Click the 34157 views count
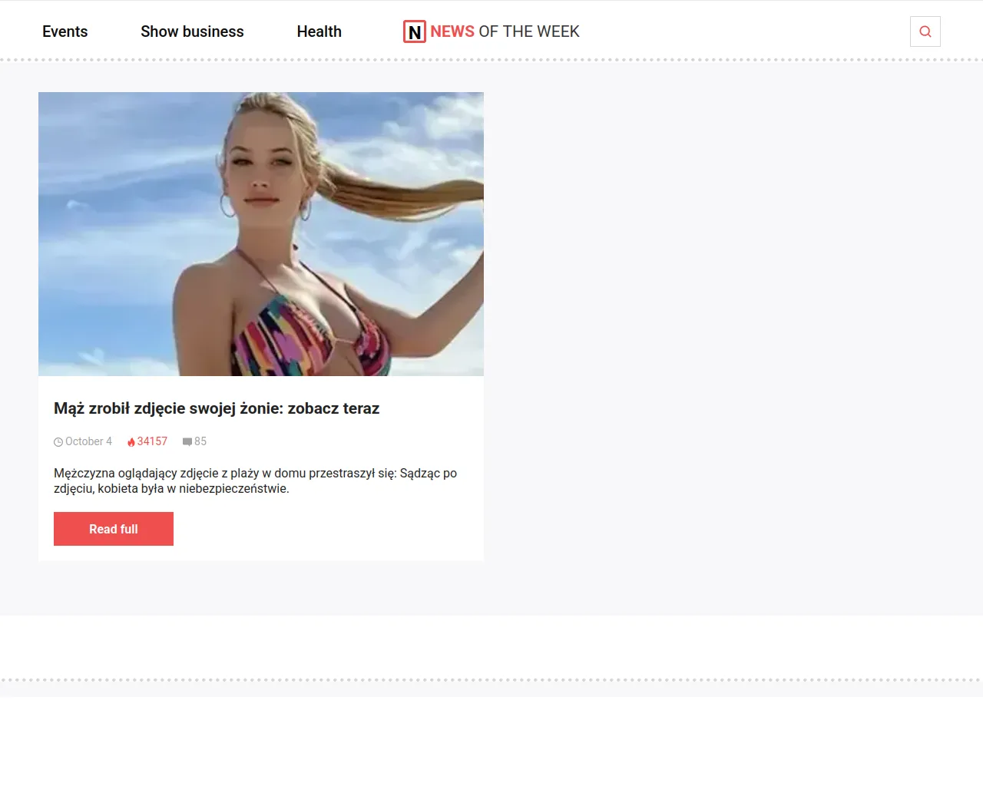Image resolution: width=983 pixels, height=786 pixels. pos(152,441)
